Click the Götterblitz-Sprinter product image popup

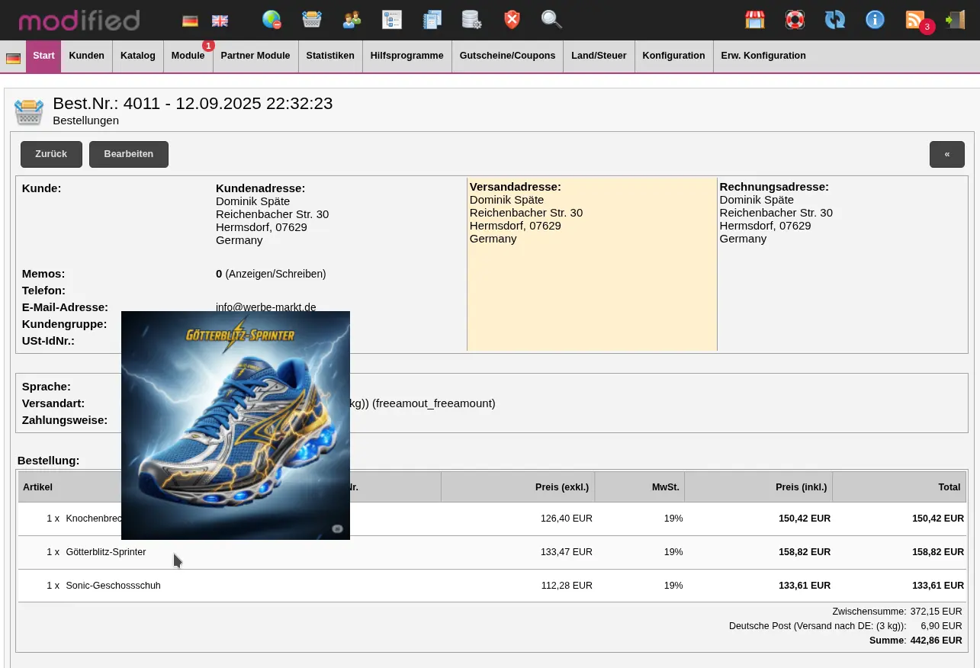tap(236, 425)
